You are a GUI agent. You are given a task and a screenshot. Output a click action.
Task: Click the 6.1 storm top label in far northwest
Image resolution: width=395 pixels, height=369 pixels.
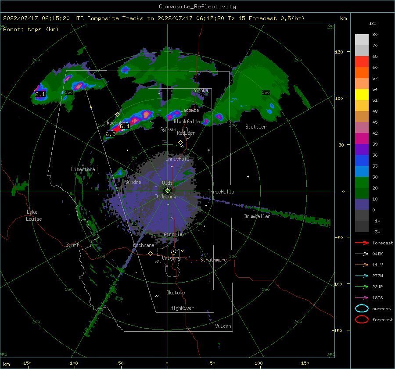pyautogui.click(x=40, y=94)
